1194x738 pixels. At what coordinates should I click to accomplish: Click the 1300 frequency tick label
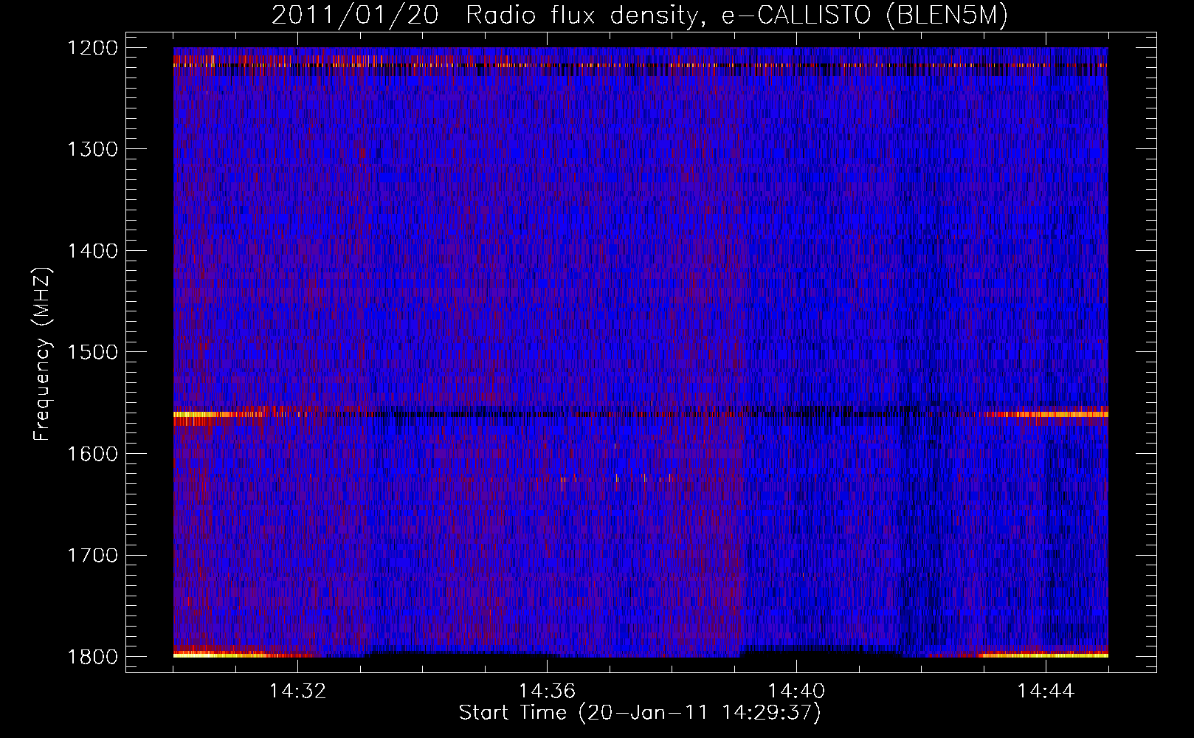tap(93, 149)
